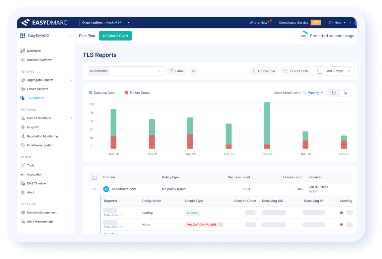Click the Hosted Solutions icon

coord(23,118)
